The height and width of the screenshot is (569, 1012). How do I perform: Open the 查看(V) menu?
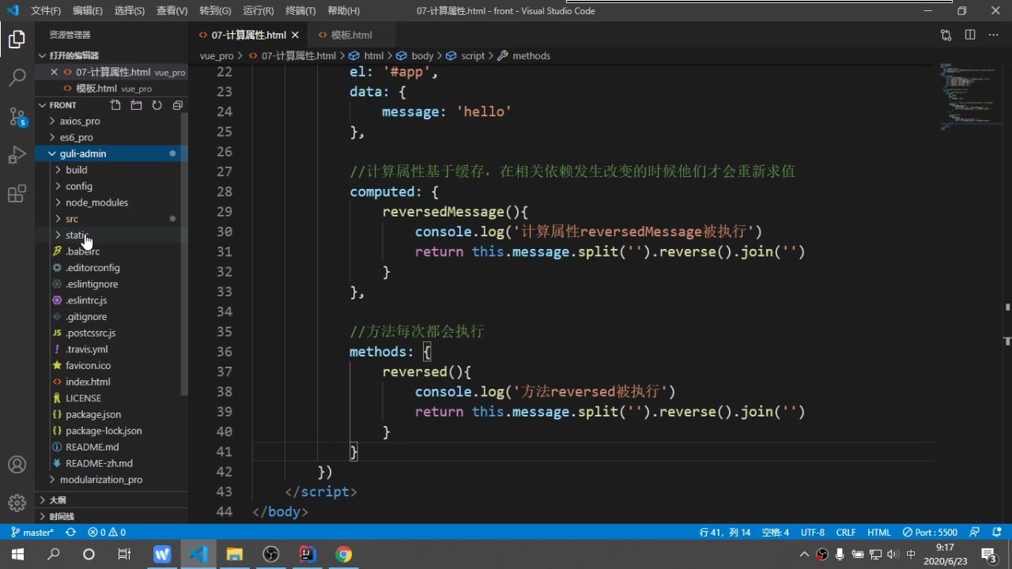pos(172,11)
